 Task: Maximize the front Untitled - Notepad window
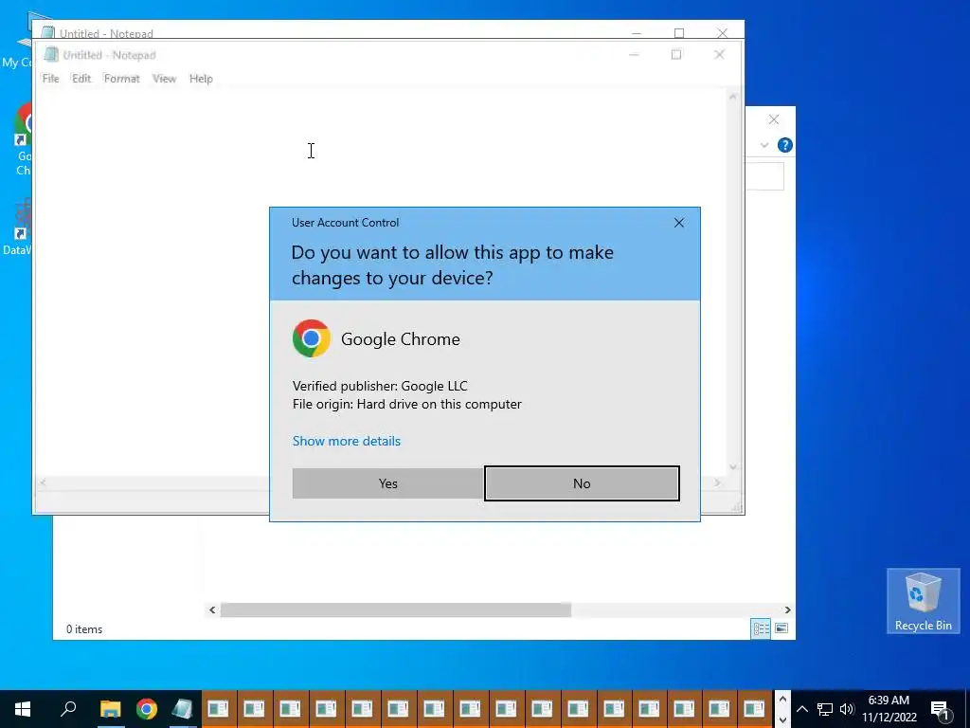click(676, 54)
